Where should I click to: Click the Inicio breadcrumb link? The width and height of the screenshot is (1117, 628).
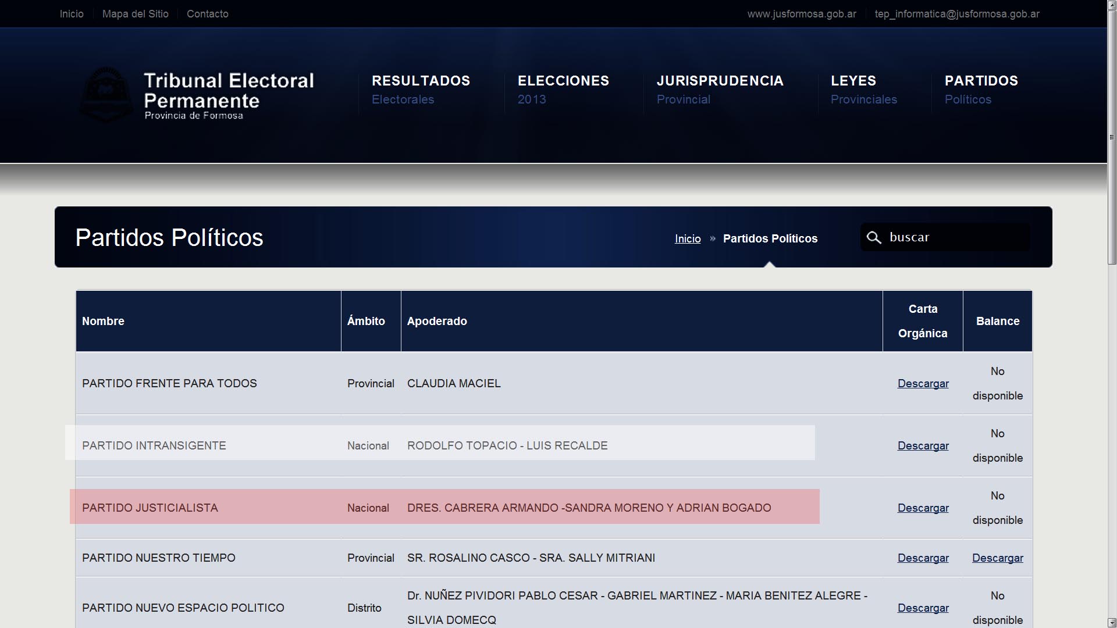point(688,238)
